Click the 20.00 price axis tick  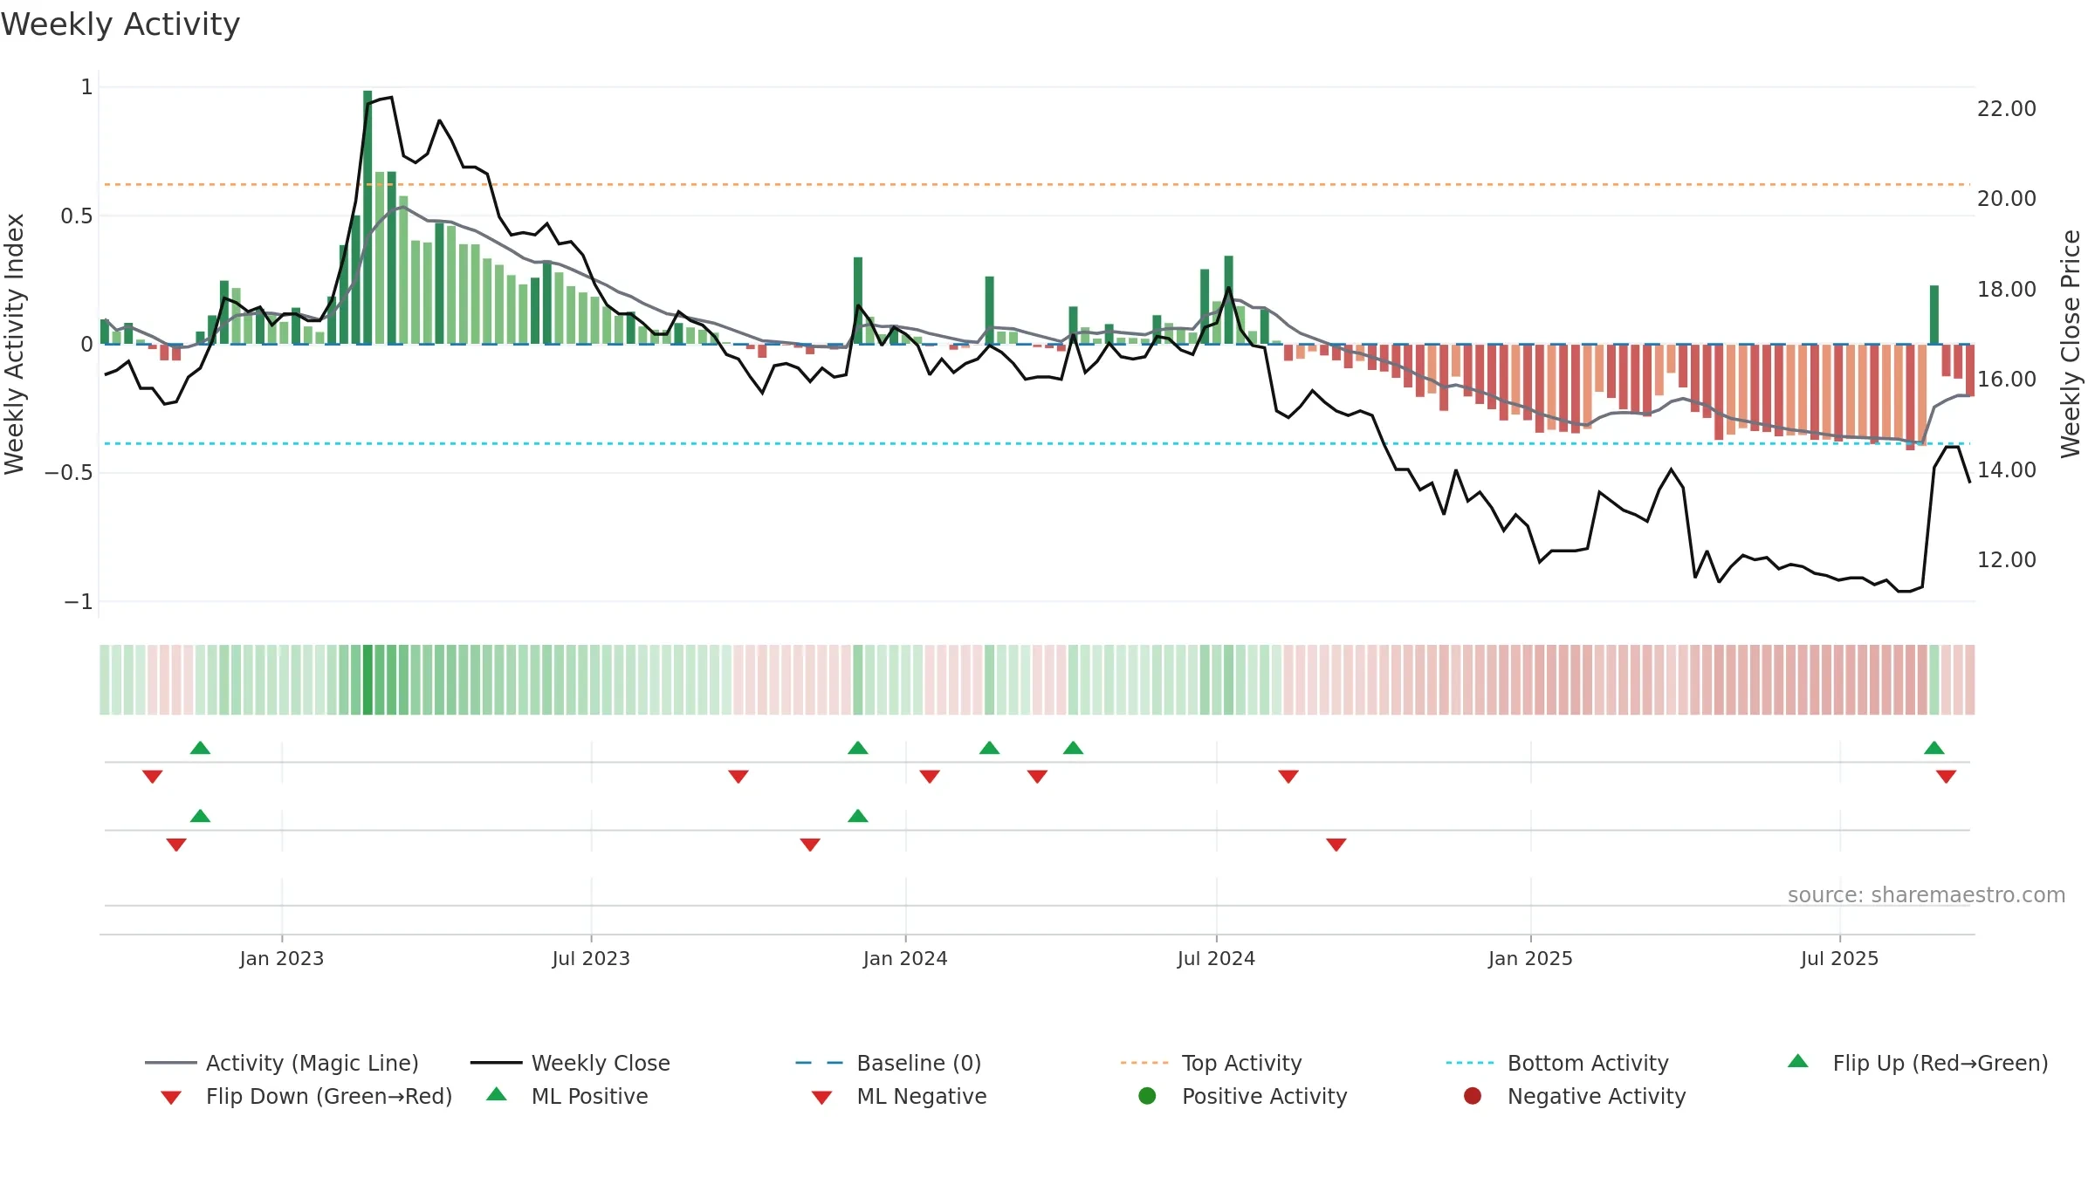point(2006,199)
